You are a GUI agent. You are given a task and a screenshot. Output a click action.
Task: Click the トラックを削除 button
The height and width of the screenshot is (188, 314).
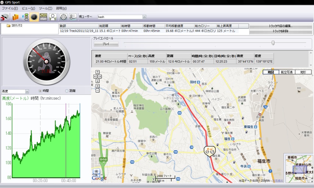click(281, 31)
